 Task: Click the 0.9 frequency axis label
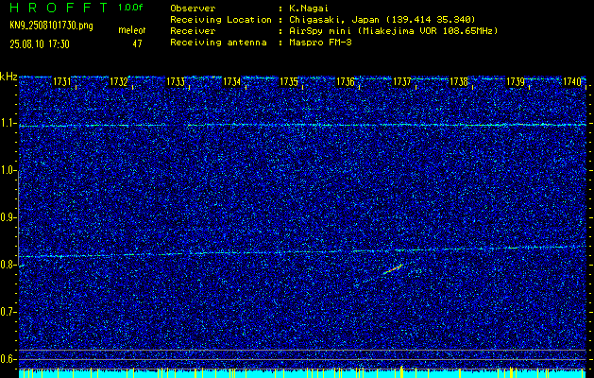coord(6,217)
